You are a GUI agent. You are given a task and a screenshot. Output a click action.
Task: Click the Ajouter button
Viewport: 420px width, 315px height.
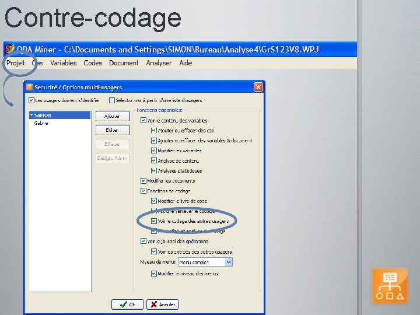(x=113, y=116)
